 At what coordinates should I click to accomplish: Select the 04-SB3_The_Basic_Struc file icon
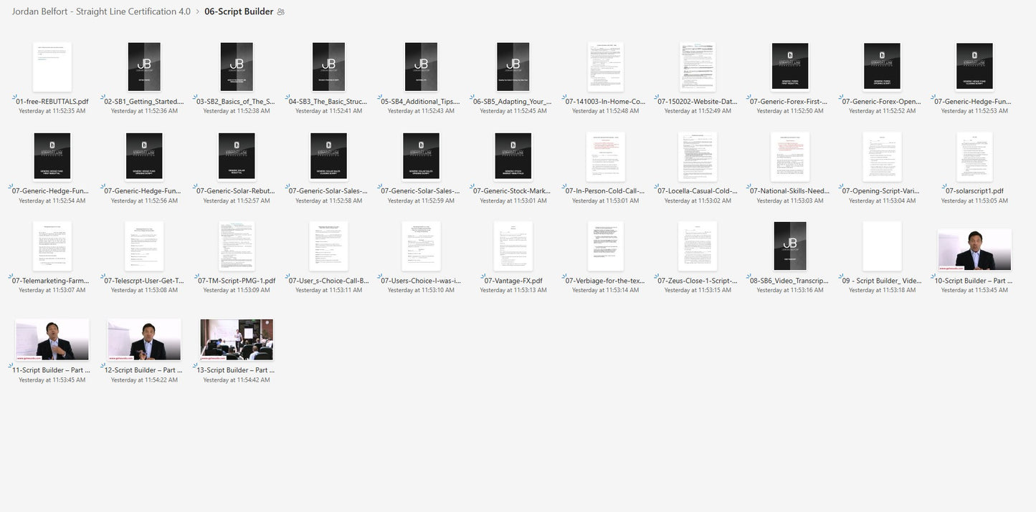tap(329, 67)
